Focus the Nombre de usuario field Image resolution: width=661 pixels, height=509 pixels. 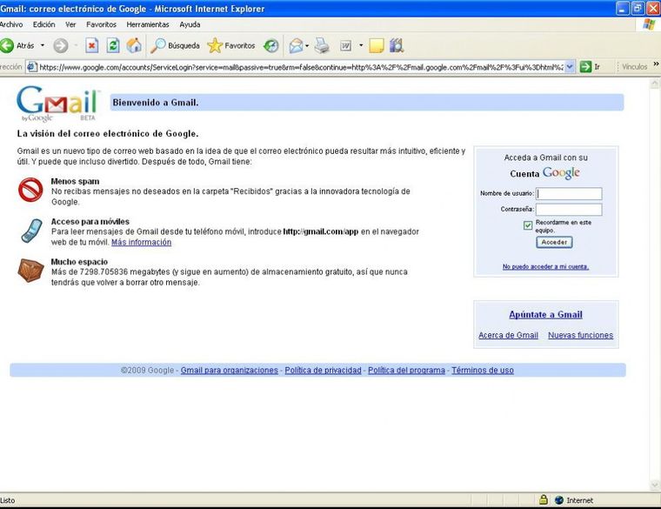point(569,193)
